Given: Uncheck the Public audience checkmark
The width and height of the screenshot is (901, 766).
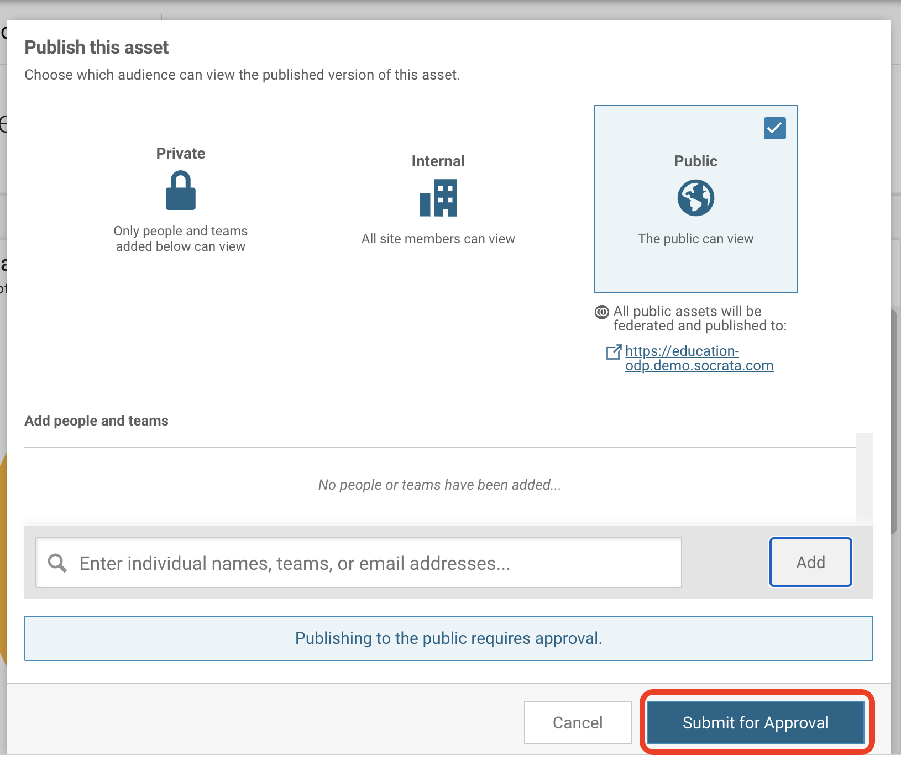Looking at the screenshot, I should (775, 128).
